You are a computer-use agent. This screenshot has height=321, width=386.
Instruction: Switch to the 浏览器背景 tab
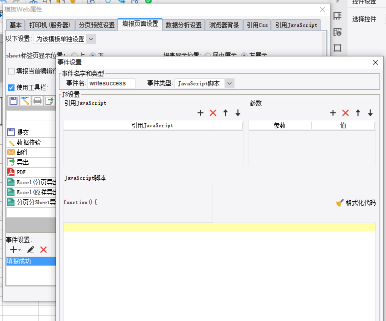pyautogui.click(x=224, y=25)
